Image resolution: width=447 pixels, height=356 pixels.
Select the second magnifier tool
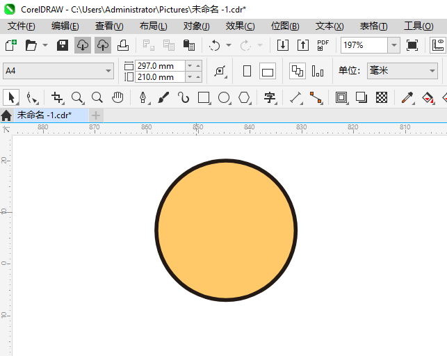[97, 97]
